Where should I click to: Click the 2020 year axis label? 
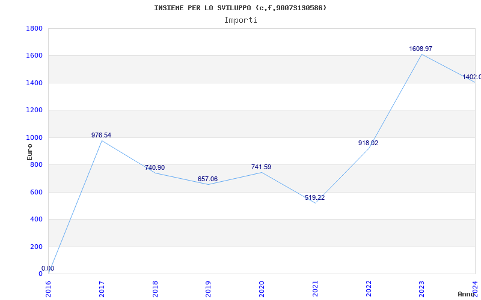pyautogui.click(x=262, y=289)
